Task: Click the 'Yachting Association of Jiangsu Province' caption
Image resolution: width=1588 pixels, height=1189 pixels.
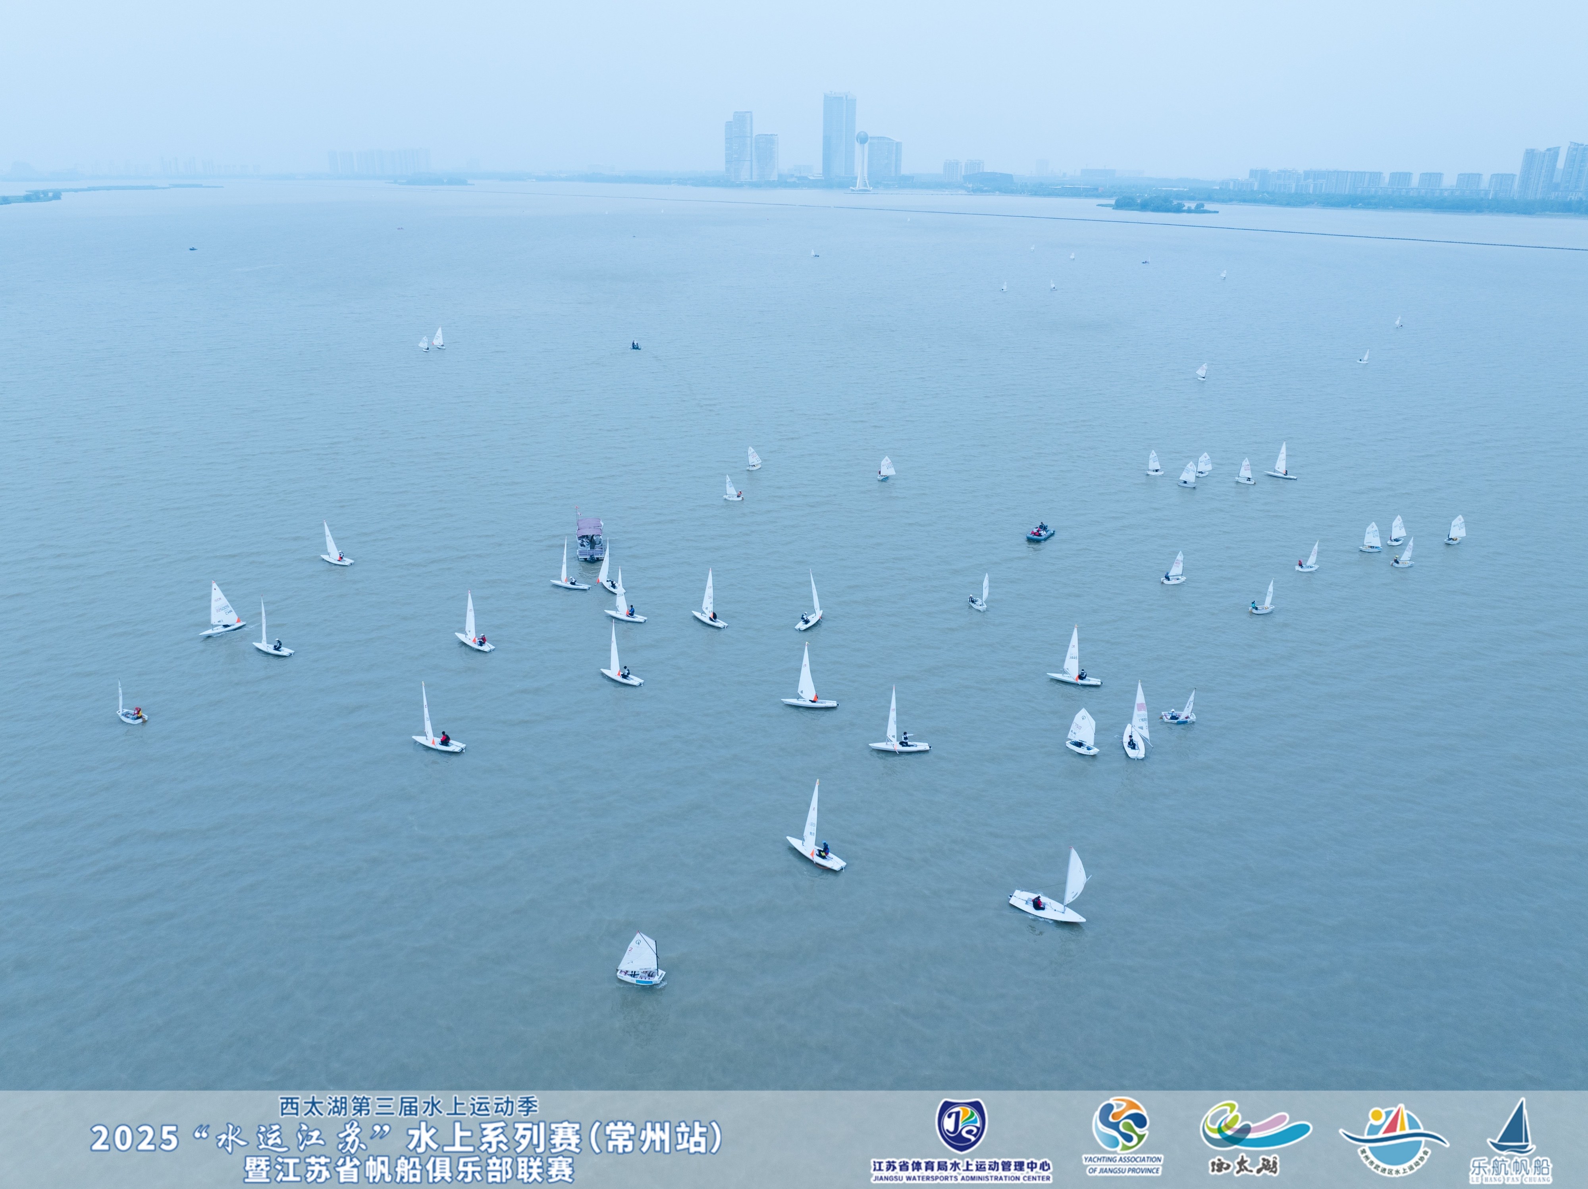Action: pos(1122,1165)
